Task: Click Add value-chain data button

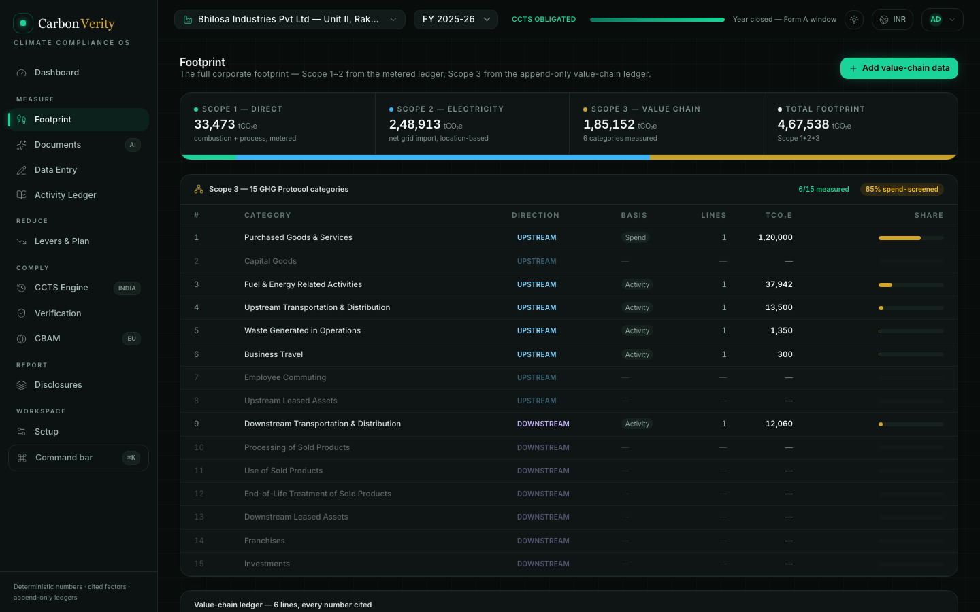Action: (899, 68)
